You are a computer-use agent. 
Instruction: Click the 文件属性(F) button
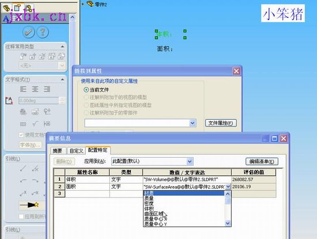[221, 123]
